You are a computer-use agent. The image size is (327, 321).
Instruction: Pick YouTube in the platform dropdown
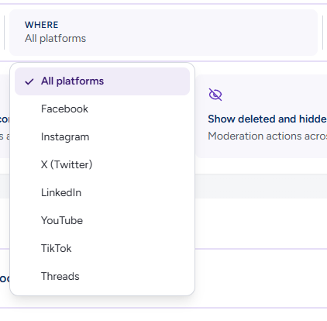102,221
